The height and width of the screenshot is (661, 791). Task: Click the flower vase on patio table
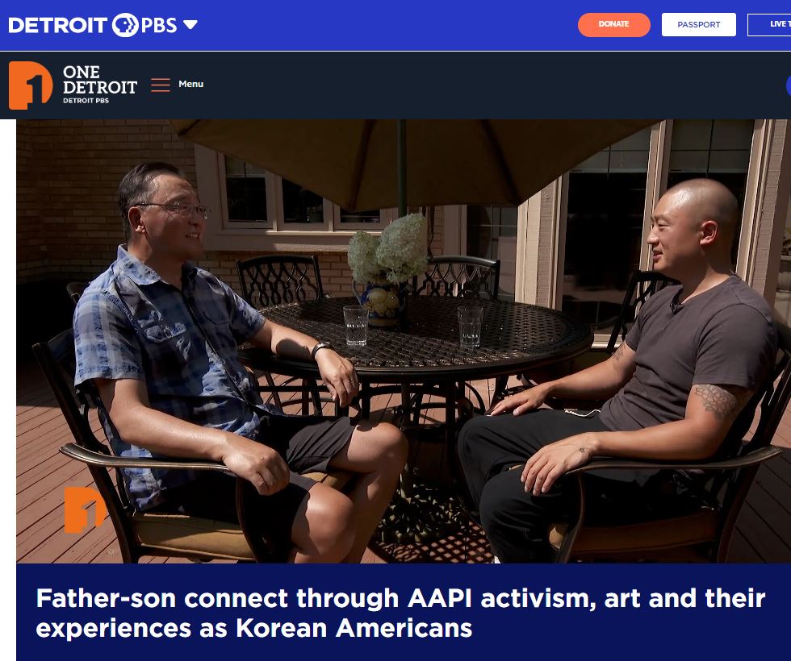(386, 271)
